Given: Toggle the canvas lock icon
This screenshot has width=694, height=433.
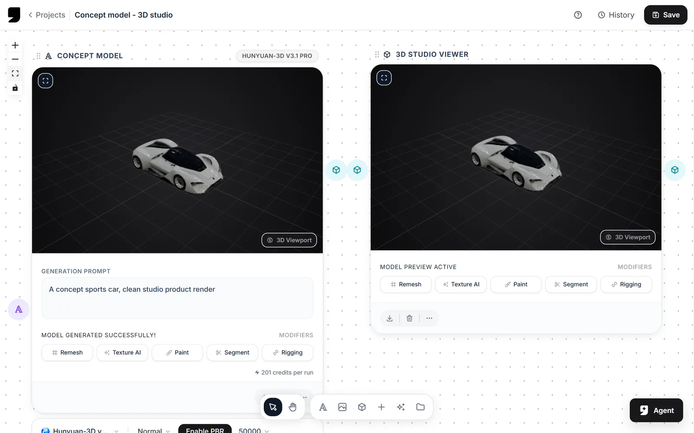Looking at the screenshot, I should (x=15, y=88).
